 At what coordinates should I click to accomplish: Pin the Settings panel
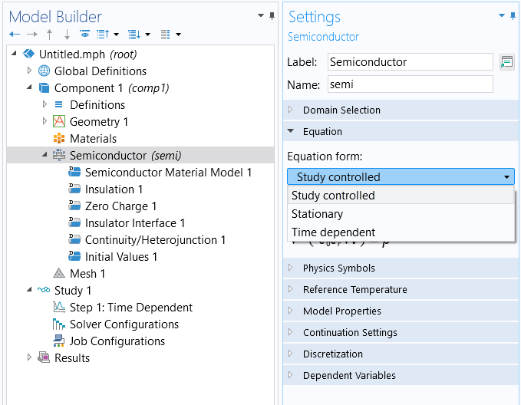513,15
